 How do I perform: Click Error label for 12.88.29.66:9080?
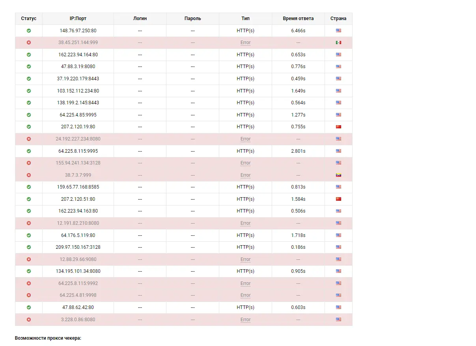pyautogui.click(x=245, y=259)
